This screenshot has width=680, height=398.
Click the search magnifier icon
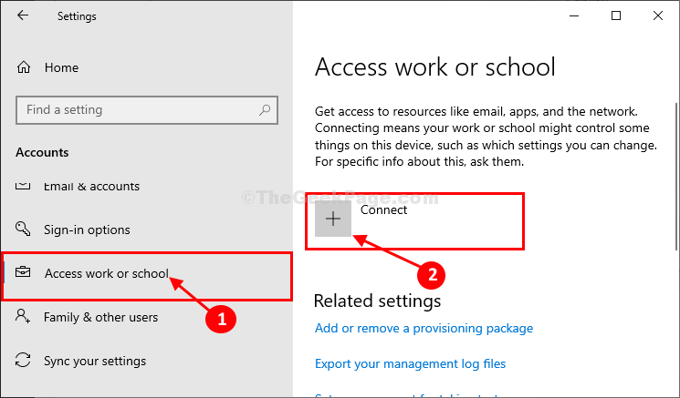[x=265, y=110]
